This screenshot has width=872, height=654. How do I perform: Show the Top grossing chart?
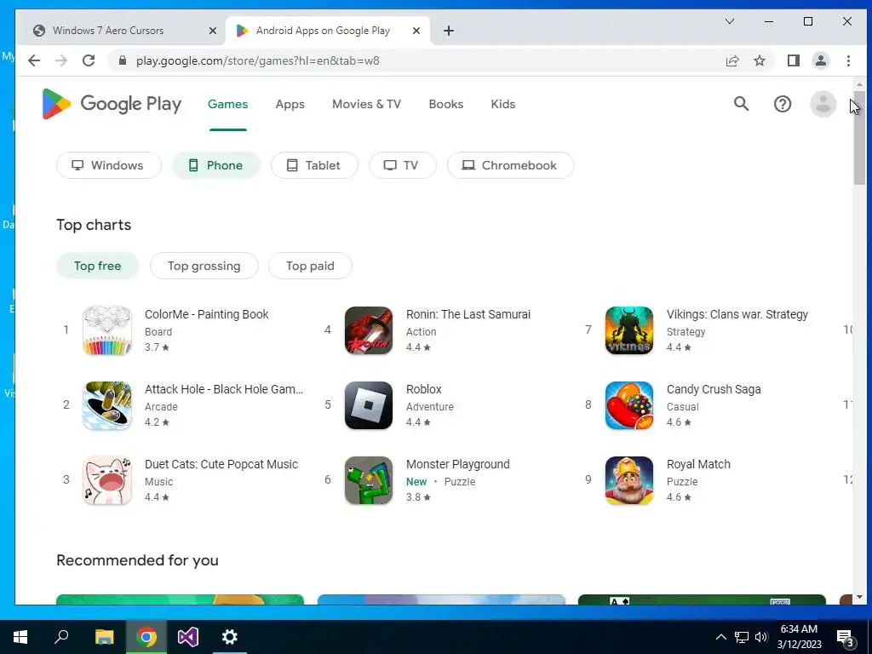(204, 266)
